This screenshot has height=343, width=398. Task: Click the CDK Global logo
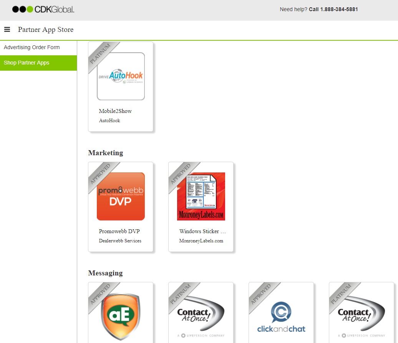click(x=43, y=9)
